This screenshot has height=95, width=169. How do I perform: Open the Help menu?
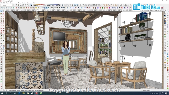(34, 3)
